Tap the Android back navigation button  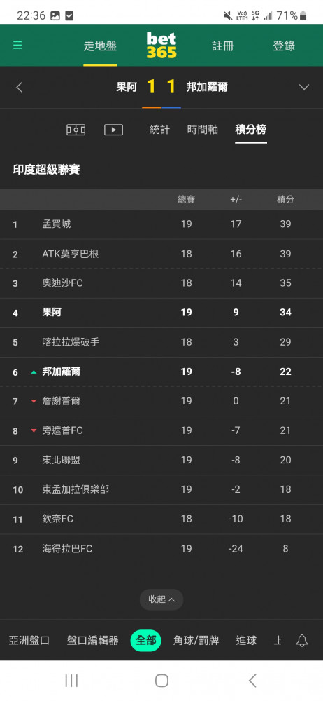point(252,681)
